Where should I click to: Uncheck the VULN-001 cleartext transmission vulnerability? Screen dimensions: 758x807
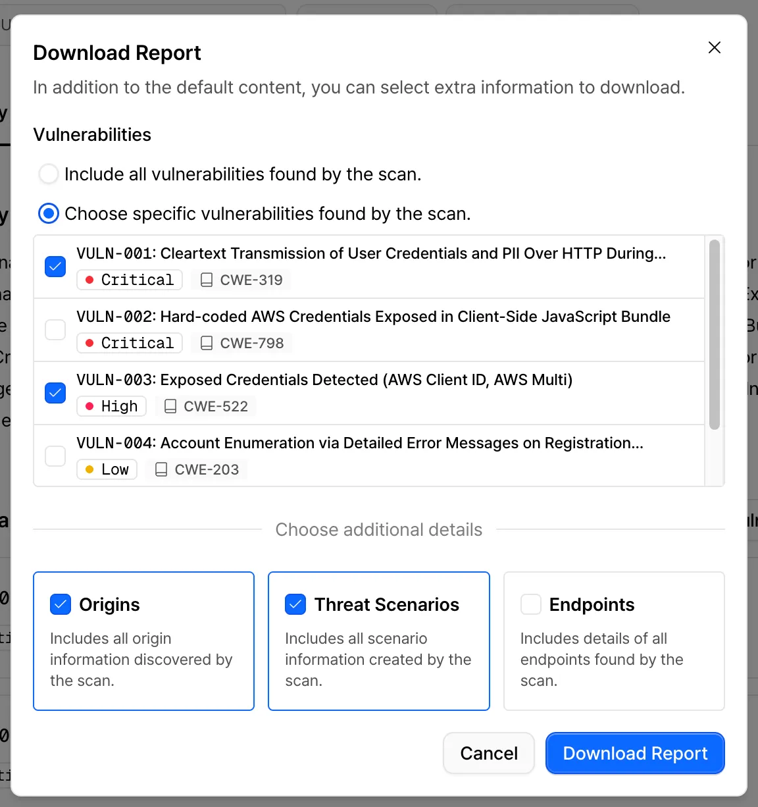pyautogui.click(x=55, y=266)
